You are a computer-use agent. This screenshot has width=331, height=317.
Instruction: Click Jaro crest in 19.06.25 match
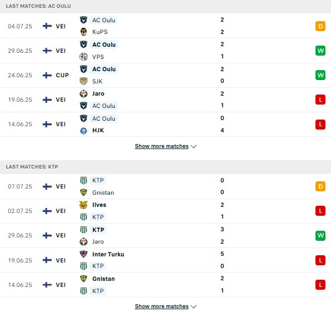[x=83, y=93]
